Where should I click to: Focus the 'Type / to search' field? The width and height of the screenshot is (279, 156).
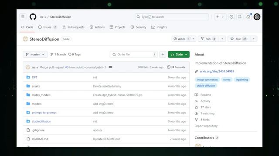point(172,17)
